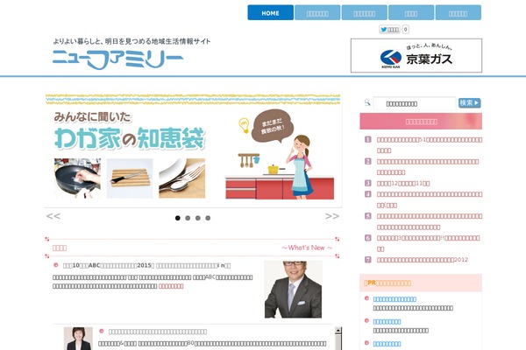Click the magnifier icon beside the search box
The width and height of the screenshot is (526, 350).
point(367,102)
